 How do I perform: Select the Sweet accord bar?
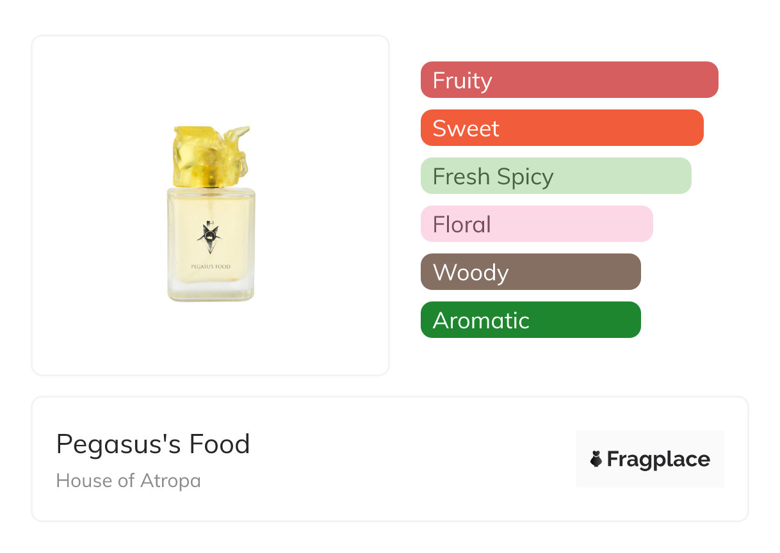pyautogui.click(x=562, y=128)
